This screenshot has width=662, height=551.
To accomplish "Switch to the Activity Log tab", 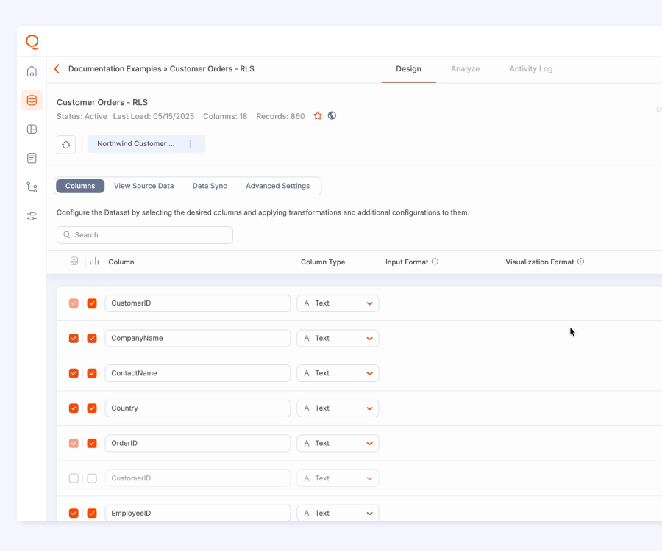I will pyautogui.click(x=530, y=69).
